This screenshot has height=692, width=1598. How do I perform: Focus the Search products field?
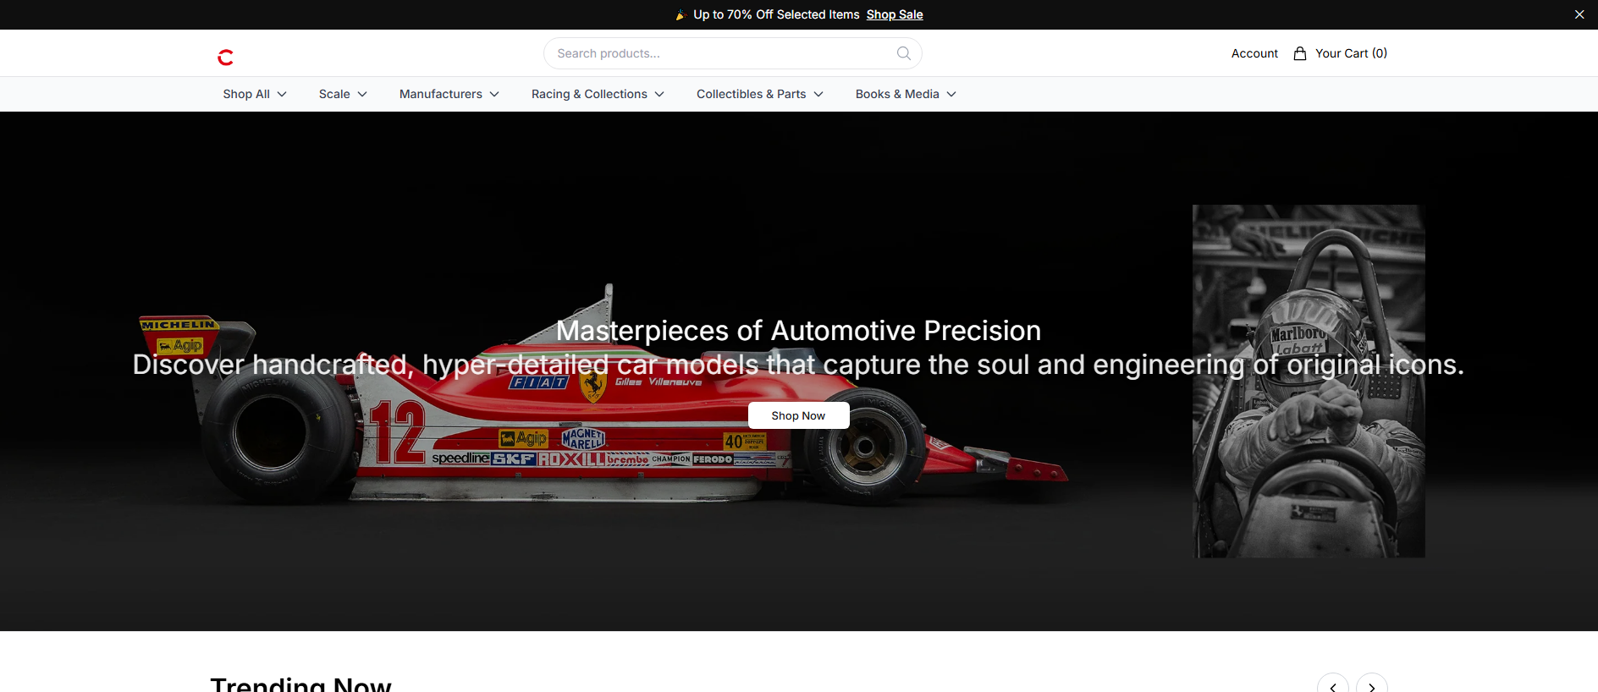point(732,53)
